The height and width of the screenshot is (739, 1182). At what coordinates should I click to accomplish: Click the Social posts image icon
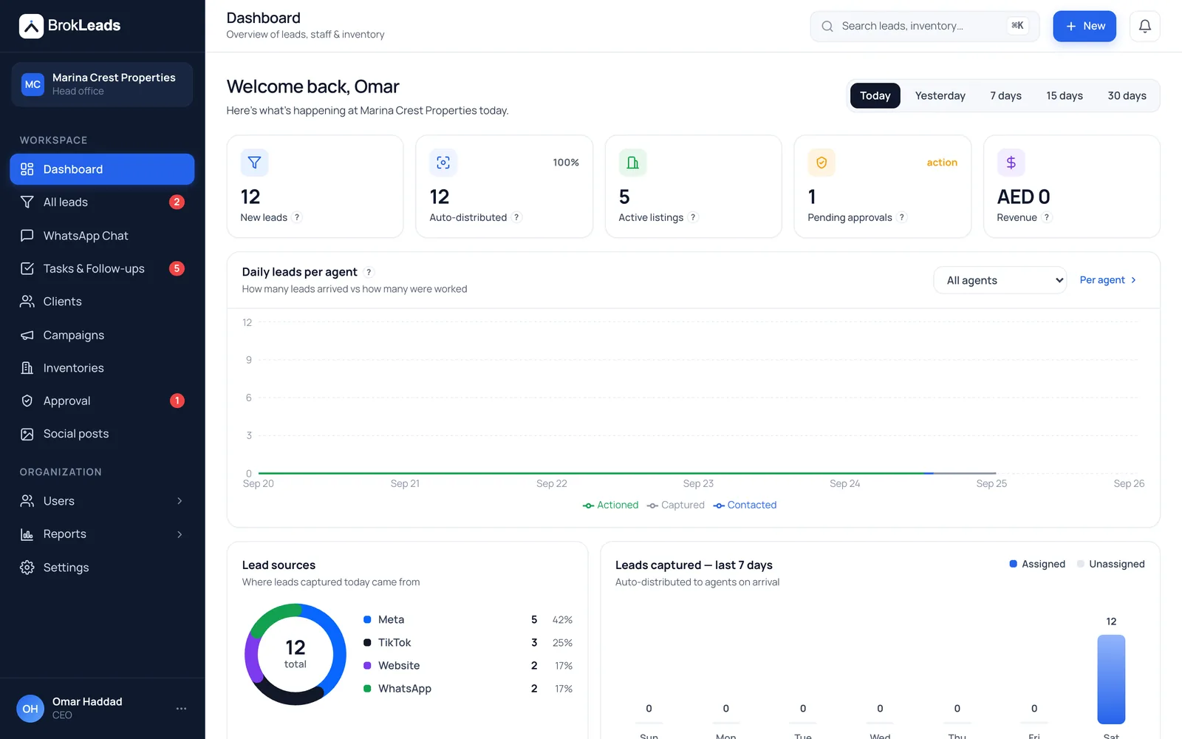pos(27,434)
